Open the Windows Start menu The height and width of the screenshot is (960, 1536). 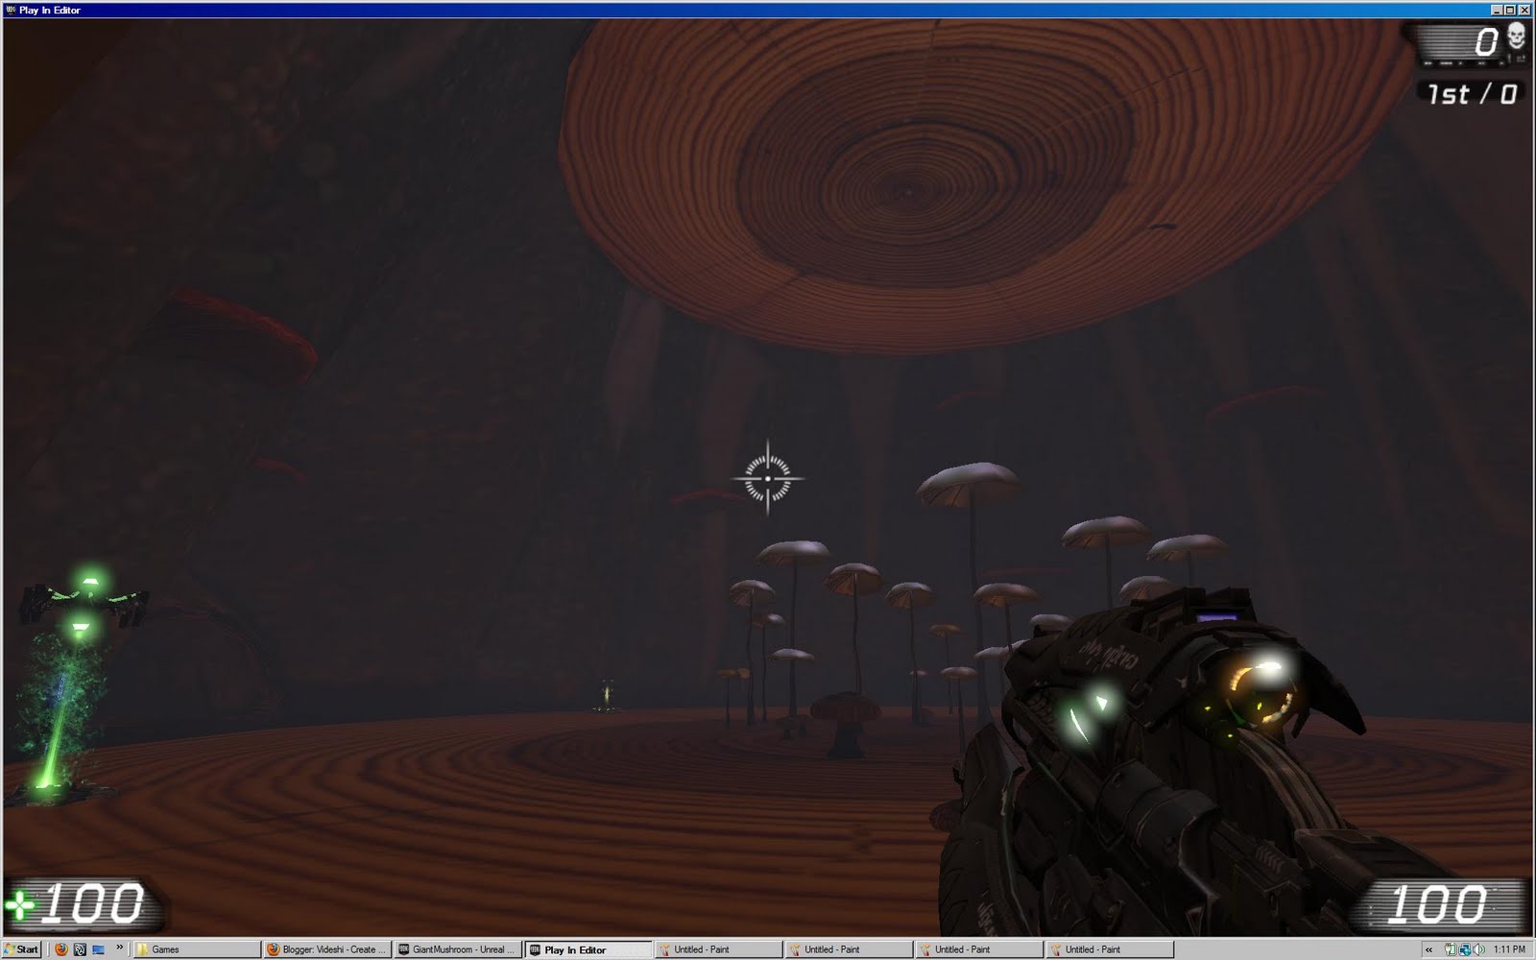[21, 949]
